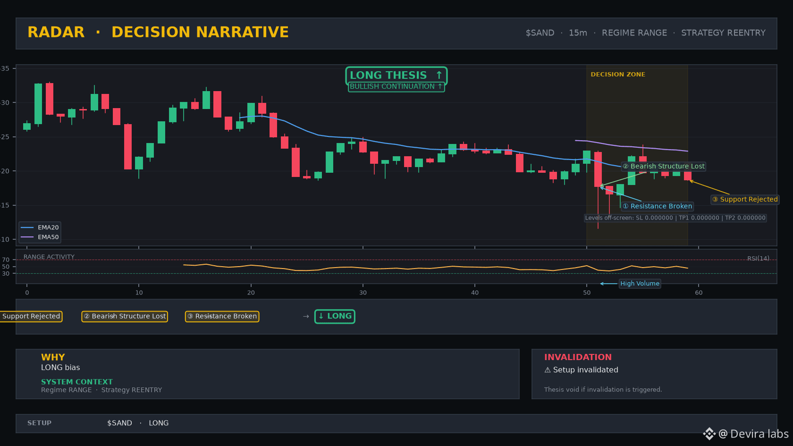This screenshot has width=793, height=446.
Task: Click the RANGE ACTIVITY label
Action: pyautogui.click(x=49, y=257)
